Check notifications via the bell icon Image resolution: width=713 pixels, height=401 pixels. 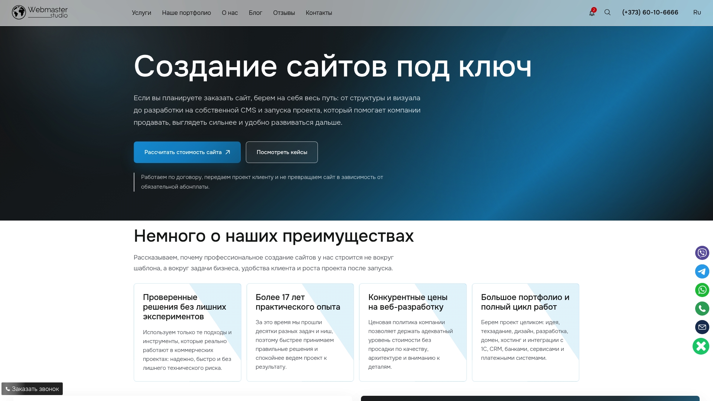point(592,13)
